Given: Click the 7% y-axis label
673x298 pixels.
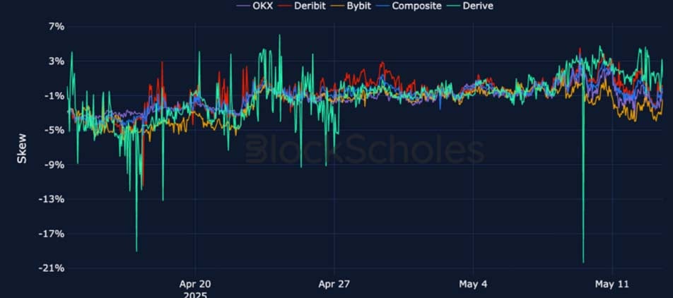Looking at the screenshot, I should click(x=57, y=27).
